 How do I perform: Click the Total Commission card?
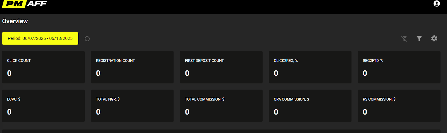pyautogui.click(x=221, y=105)
